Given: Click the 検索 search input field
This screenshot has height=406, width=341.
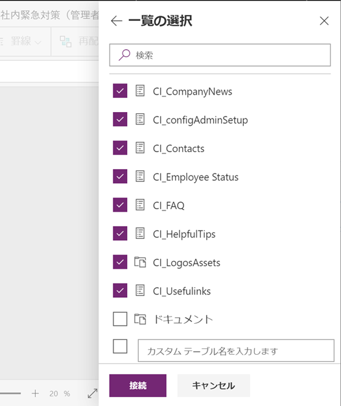Looking at the screenshot, I should 220,55.
